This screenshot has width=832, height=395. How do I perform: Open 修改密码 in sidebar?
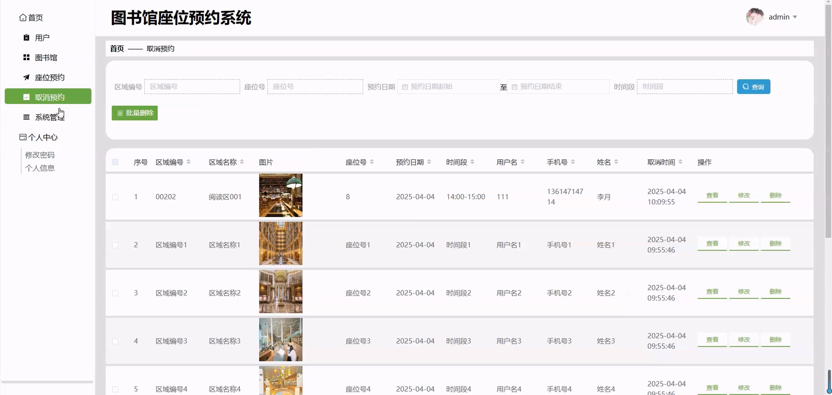coord(40,155)
